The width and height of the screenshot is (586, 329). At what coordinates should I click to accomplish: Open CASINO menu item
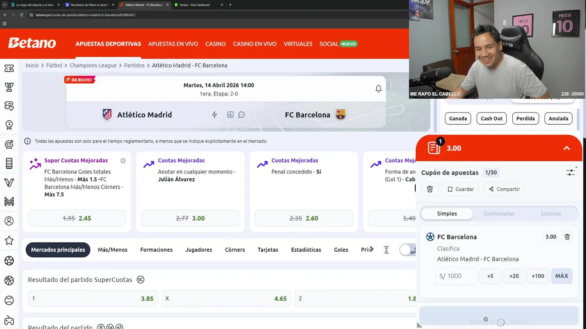click(x=216, y=44)
